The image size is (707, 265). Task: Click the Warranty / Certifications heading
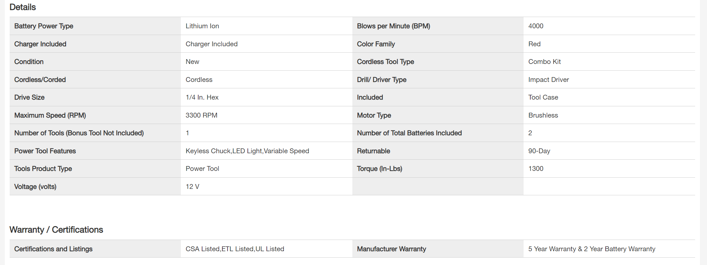(56, 230)
